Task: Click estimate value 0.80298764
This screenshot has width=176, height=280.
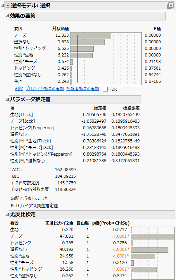Action: tap(95, 154)
